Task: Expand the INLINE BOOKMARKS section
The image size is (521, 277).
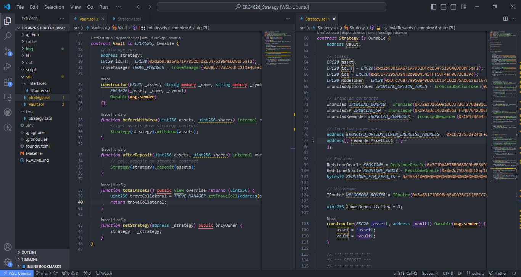Action: coord(43,266)
